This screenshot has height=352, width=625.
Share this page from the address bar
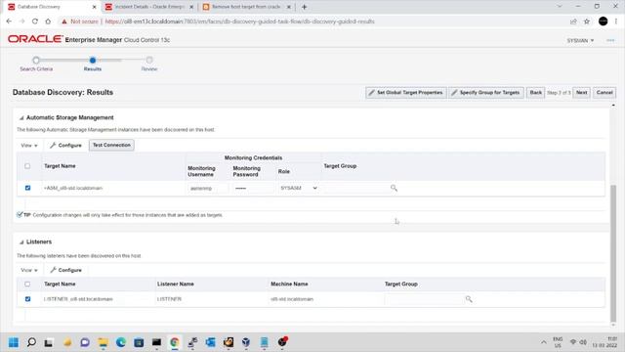click(573, 22)
